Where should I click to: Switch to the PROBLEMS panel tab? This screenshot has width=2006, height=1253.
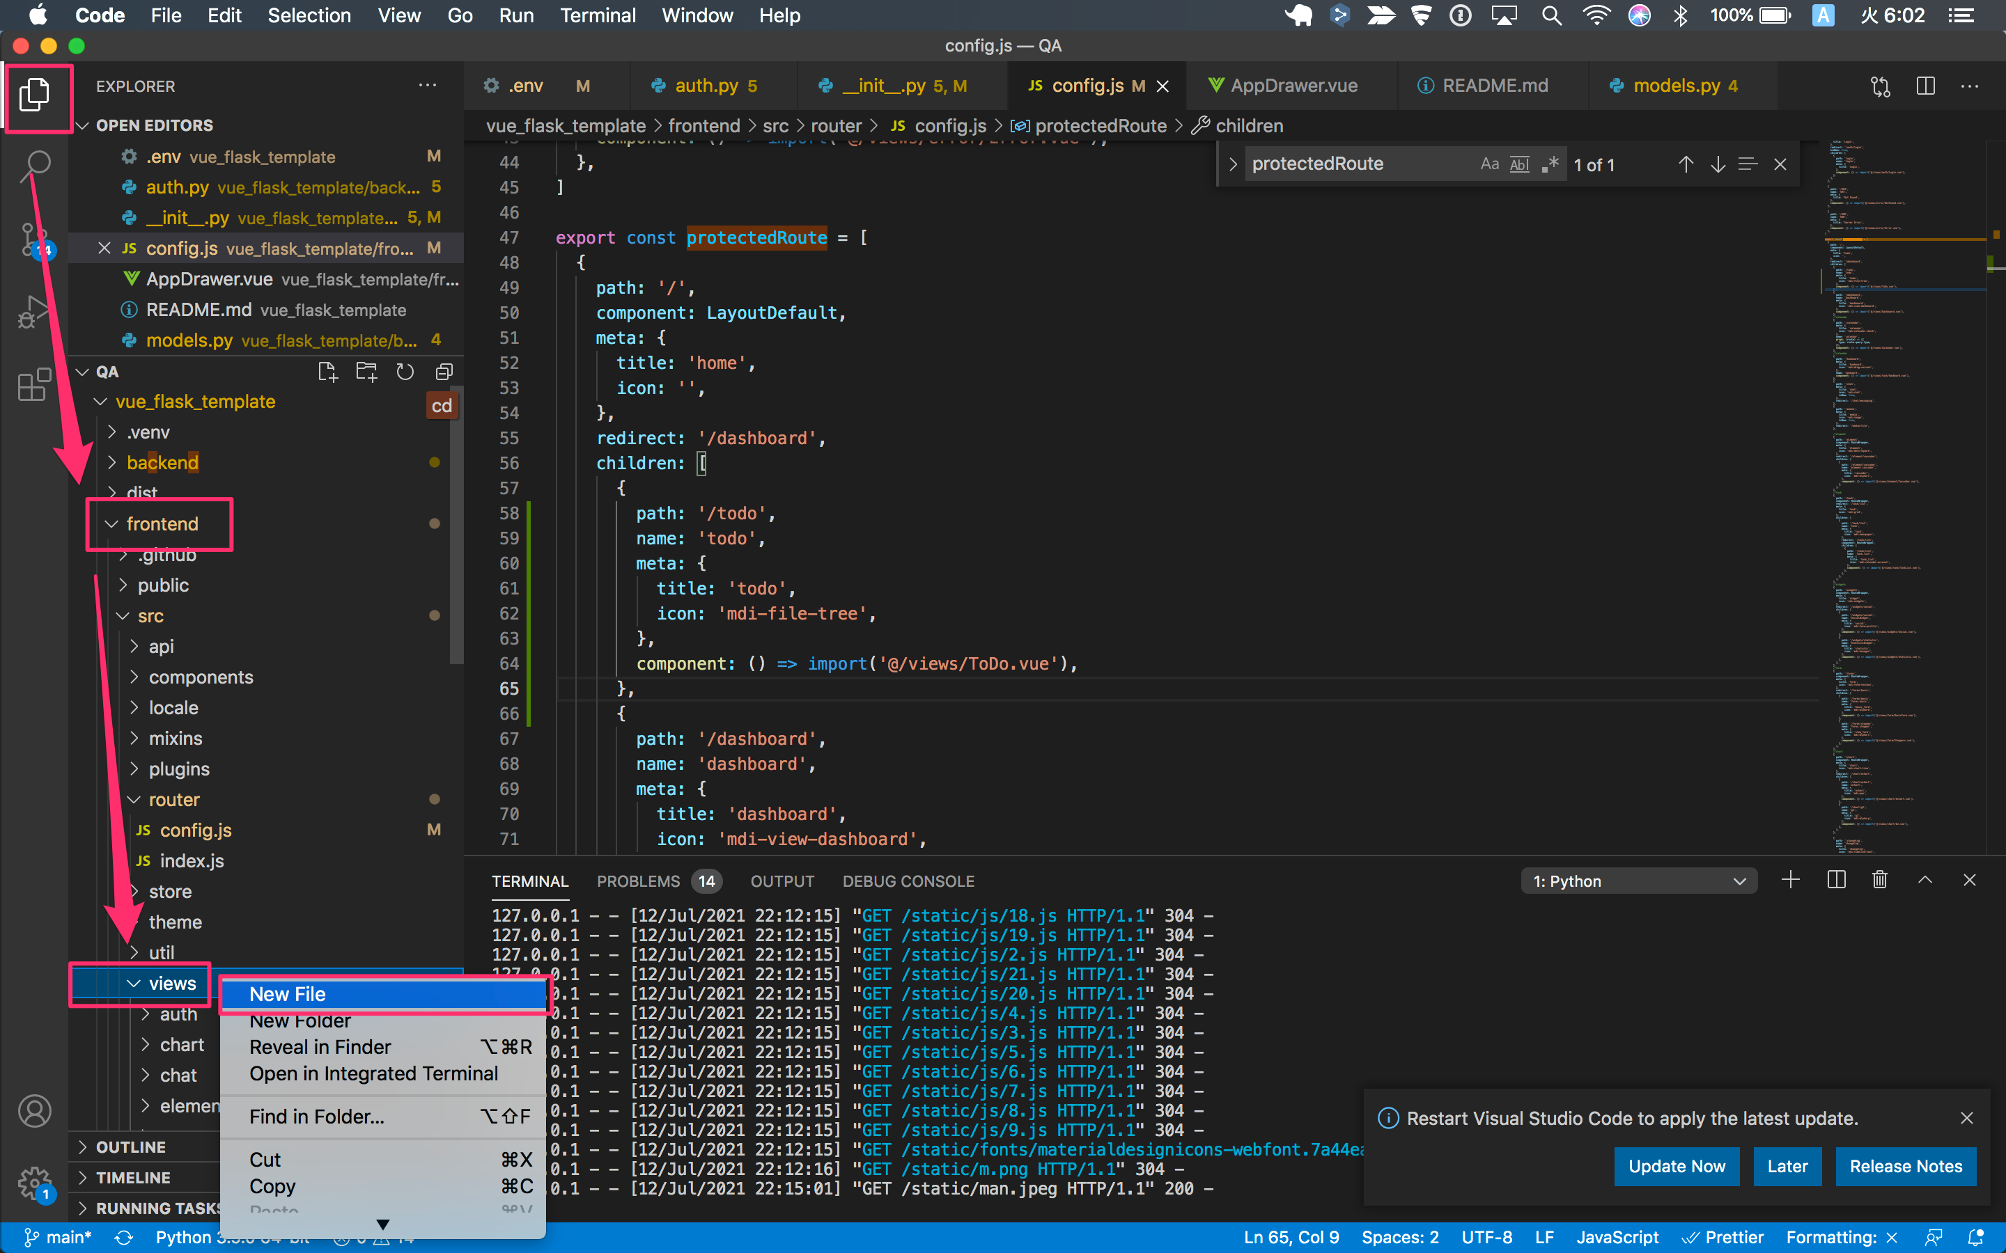click(x=638, y=881)
